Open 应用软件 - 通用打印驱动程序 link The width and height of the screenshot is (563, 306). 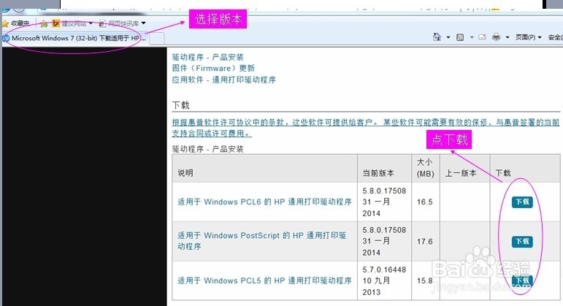click(223, 80)
